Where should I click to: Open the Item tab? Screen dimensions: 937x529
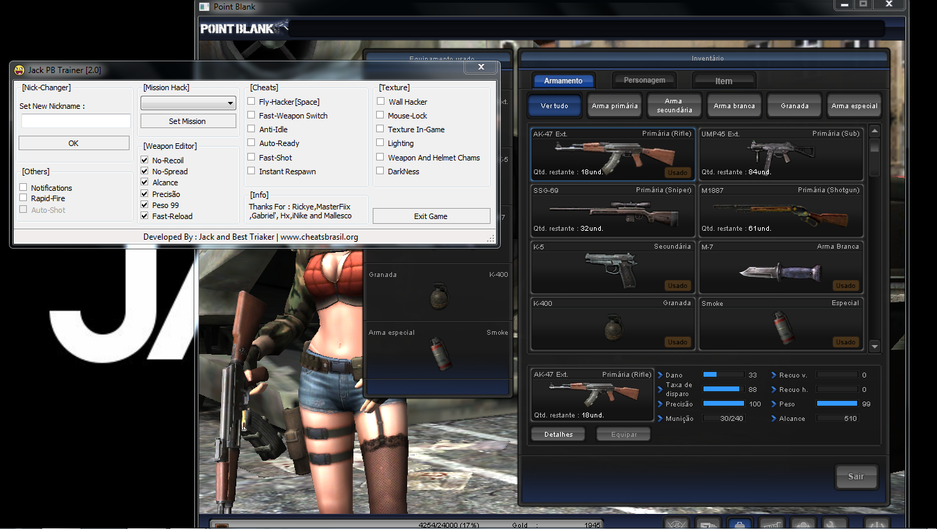[723, 81]
